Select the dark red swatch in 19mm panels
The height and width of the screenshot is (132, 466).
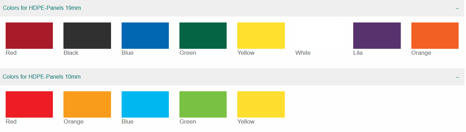[x=29, y=35]
